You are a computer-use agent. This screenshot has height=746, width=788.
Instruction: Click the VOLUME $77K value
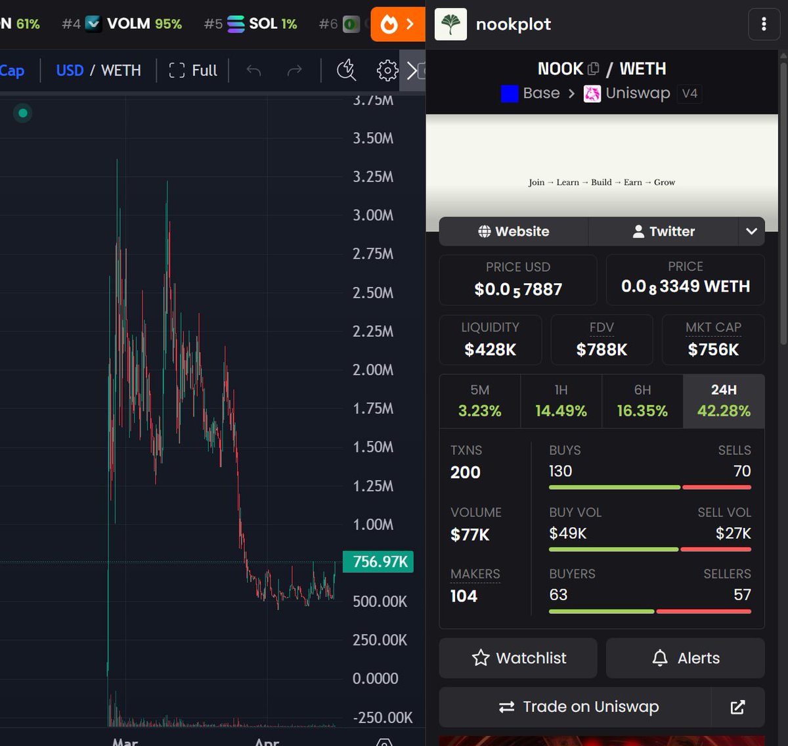point(470,535)
